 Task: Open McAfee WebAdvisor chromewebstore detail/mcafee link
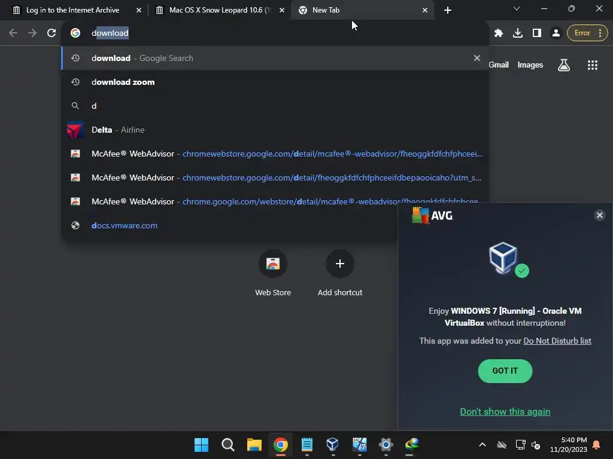[x=275, y=154]
